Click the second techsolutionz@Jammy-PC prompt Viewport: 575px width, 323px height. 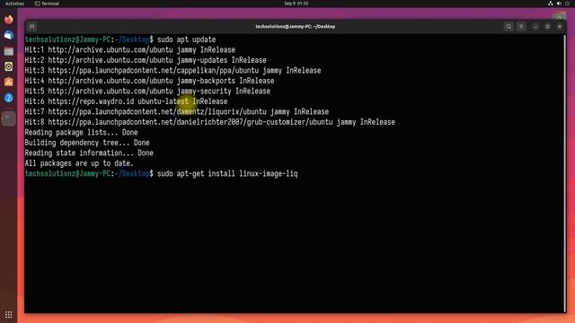tap(89, 173)
